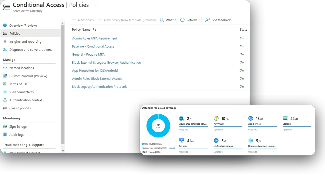Image resolution: width=325 pixels, height=179 pixels.
Task: Click Upgrade under Key Vault
Action: pos(218,130)
